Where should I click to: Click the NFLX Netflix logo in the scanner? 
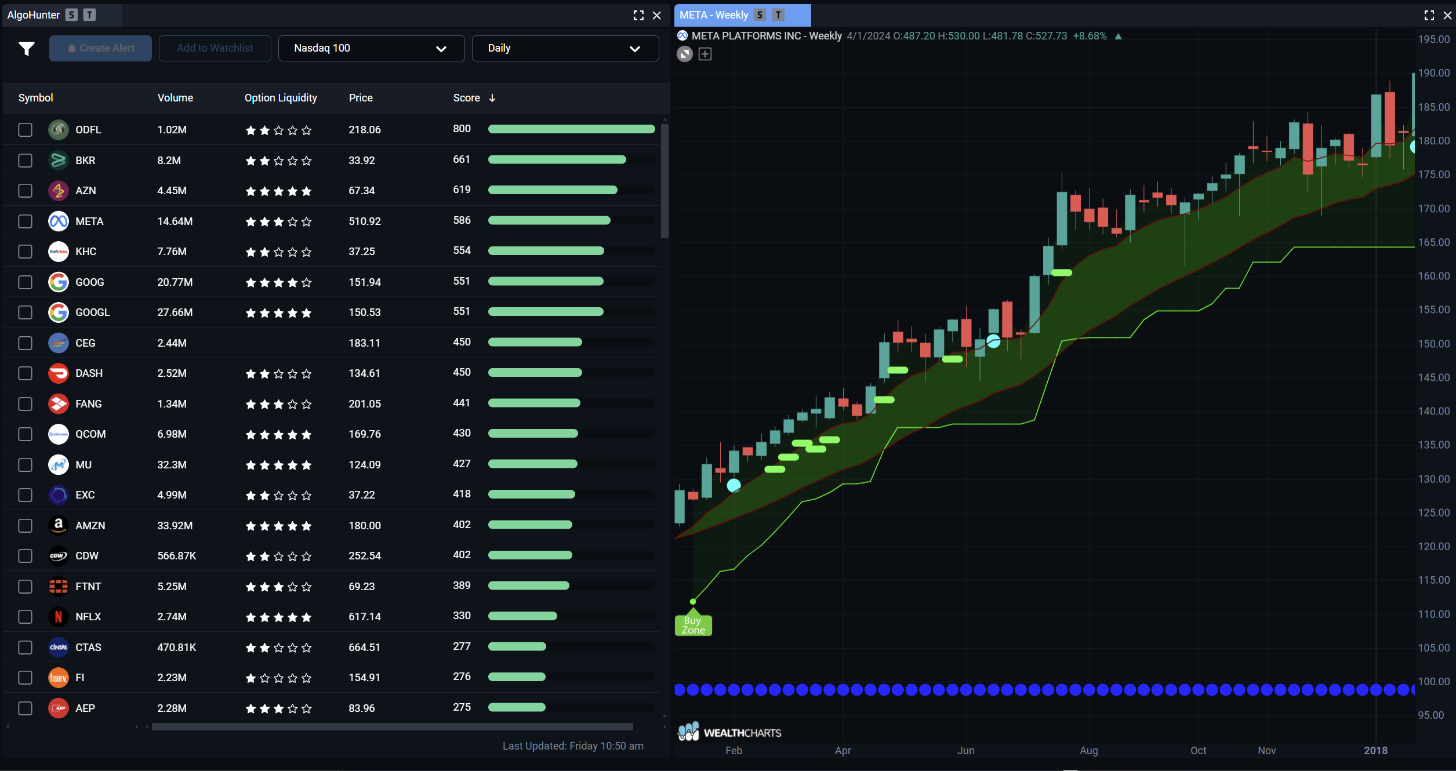click(x=58, y=617)
